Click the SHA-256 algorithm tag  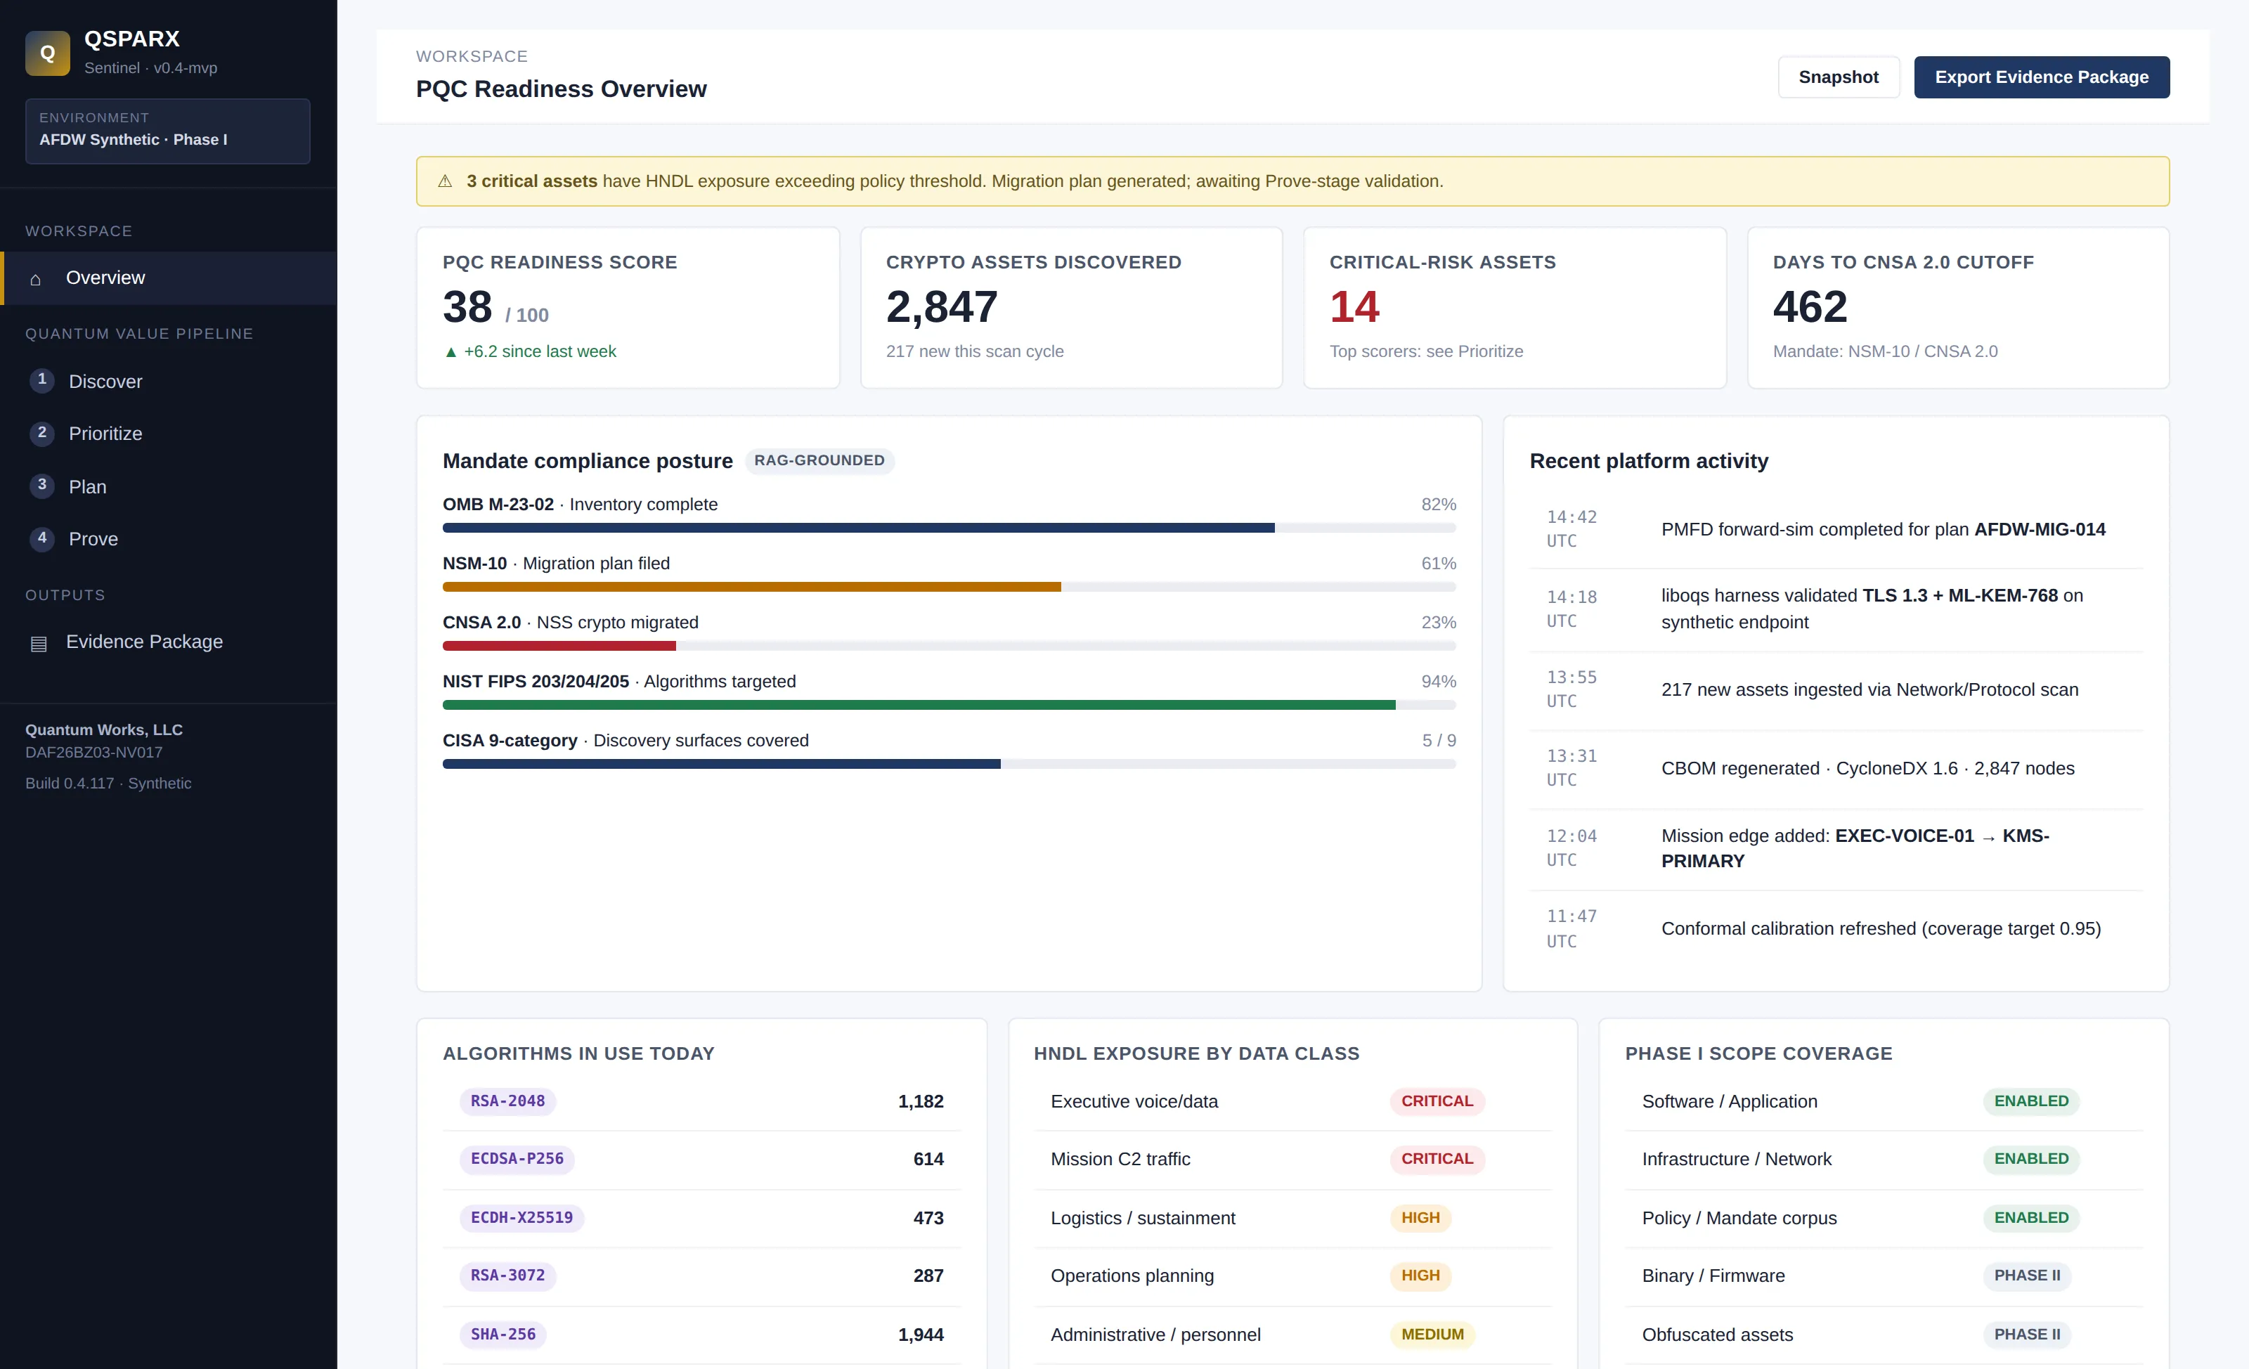click(503, 1335)
